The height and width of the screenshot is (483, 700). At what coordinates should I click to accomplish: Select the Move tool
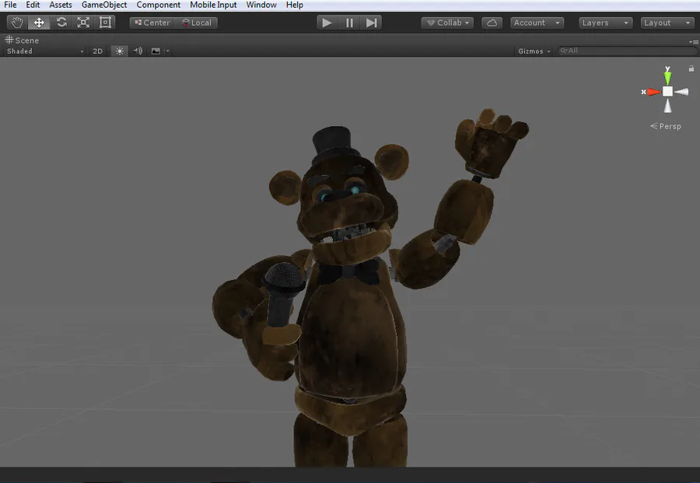(x=39, y=23)
